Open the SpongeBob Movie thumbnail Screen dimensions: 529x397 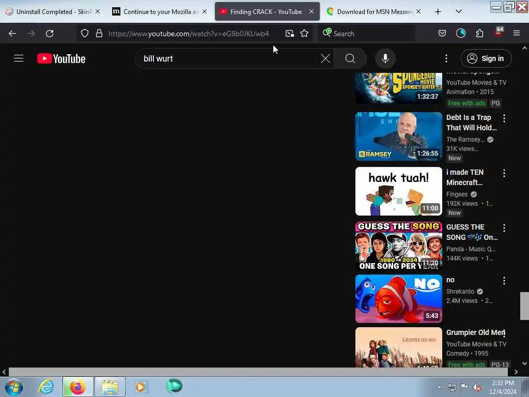click(x=398, y=88)
